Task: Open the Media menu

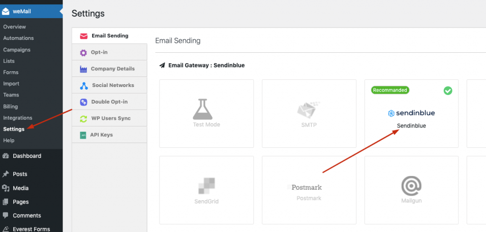Action: coord(20,188)
